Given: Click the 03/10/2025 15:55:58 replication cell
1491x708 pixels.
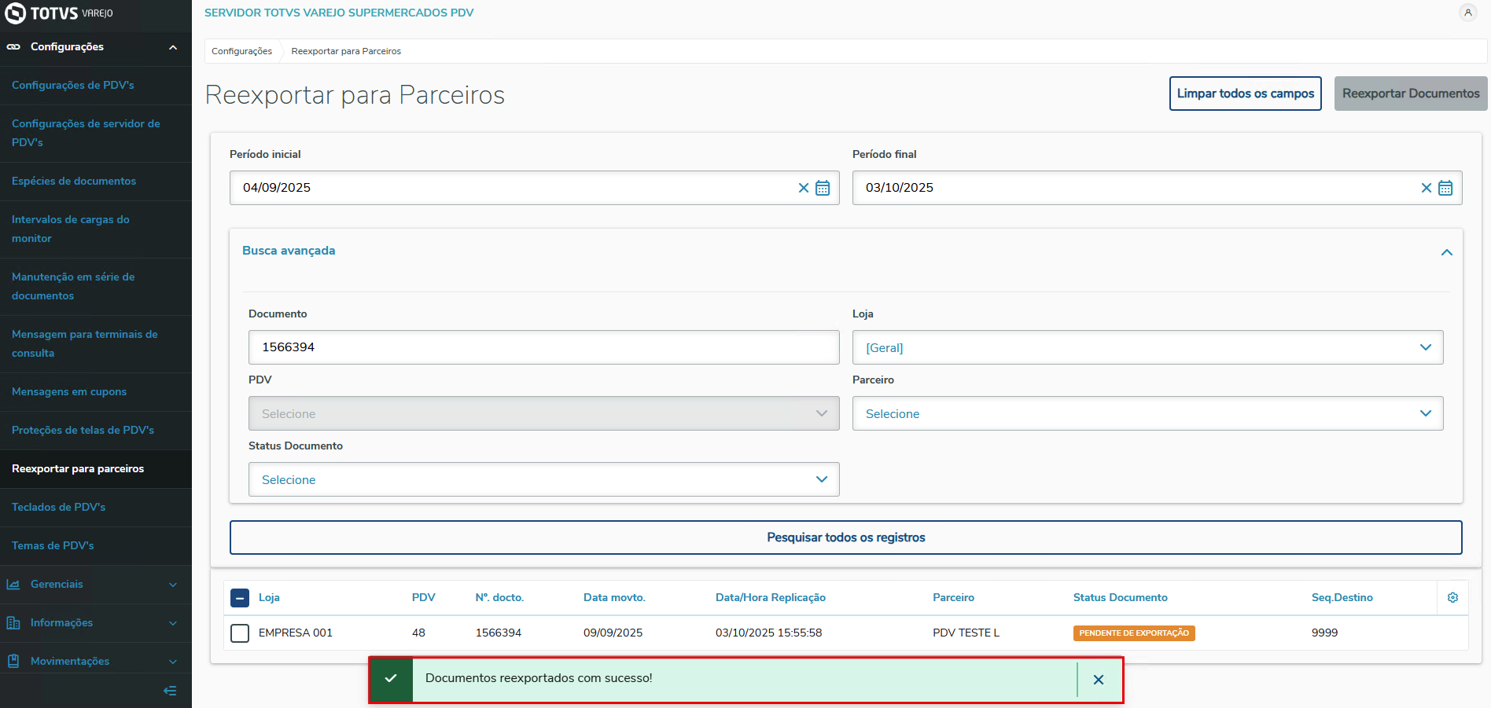Looking at the screenshot, I should 768,633.
